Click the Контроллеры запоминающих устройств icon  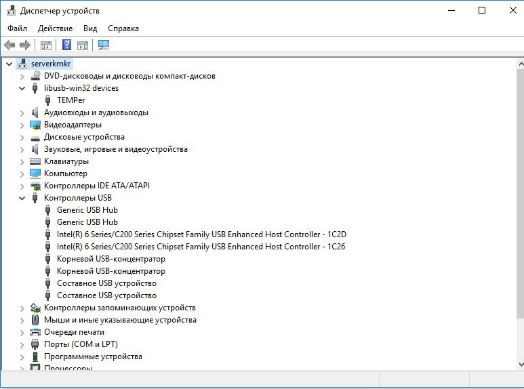point(35,308)
